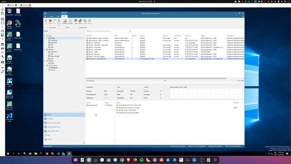Click the Disable job ribbon icon
291x164 pixels.
(85, 21)
